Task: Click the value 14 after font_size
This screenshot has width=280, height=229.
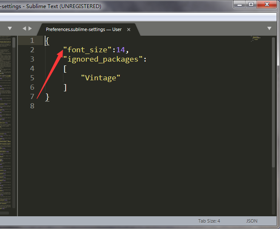Action: point(120,50)
